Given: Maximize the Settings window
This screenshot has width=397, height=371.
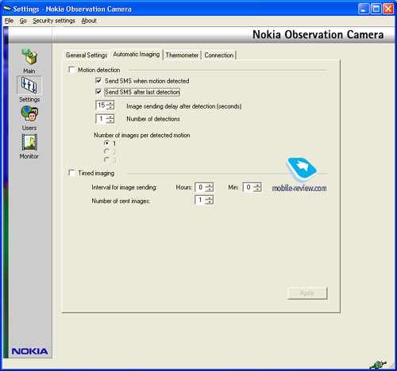Looking at the screenshot, I should (x=376, y=9).
